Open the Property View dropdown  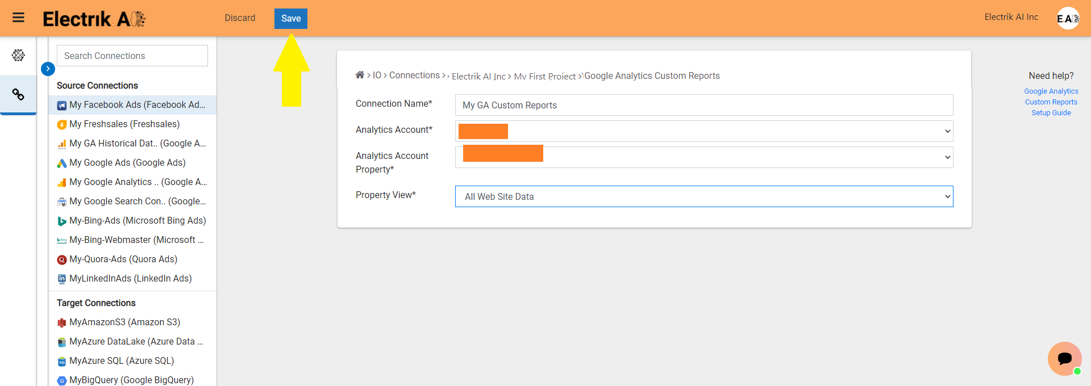pos(703,196)
